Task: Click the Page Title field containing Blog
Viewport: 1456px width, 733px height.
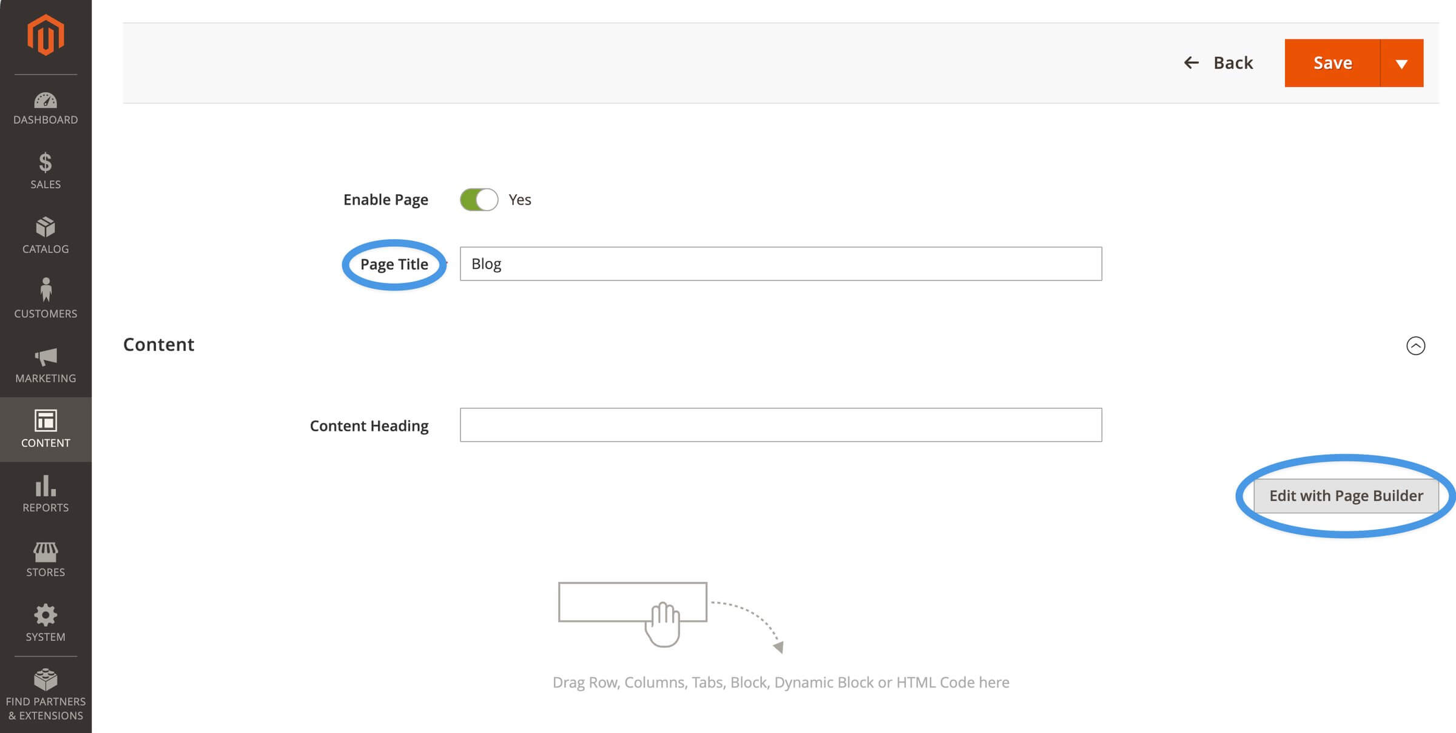Action: pyautogui.click(x=781, y=264)
